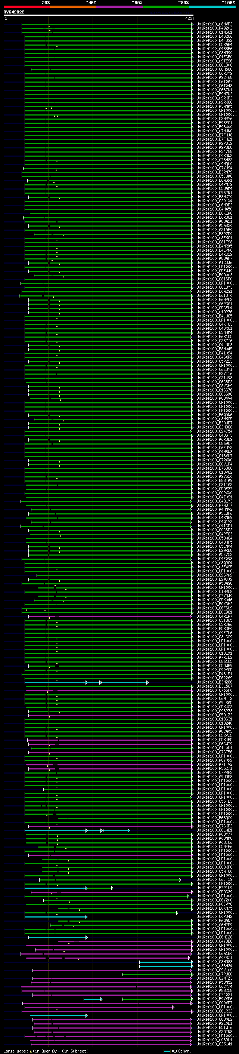Select the UniRef100_B6KEA8 label
Screen dimensions: 239x1054
click(214, 213)
